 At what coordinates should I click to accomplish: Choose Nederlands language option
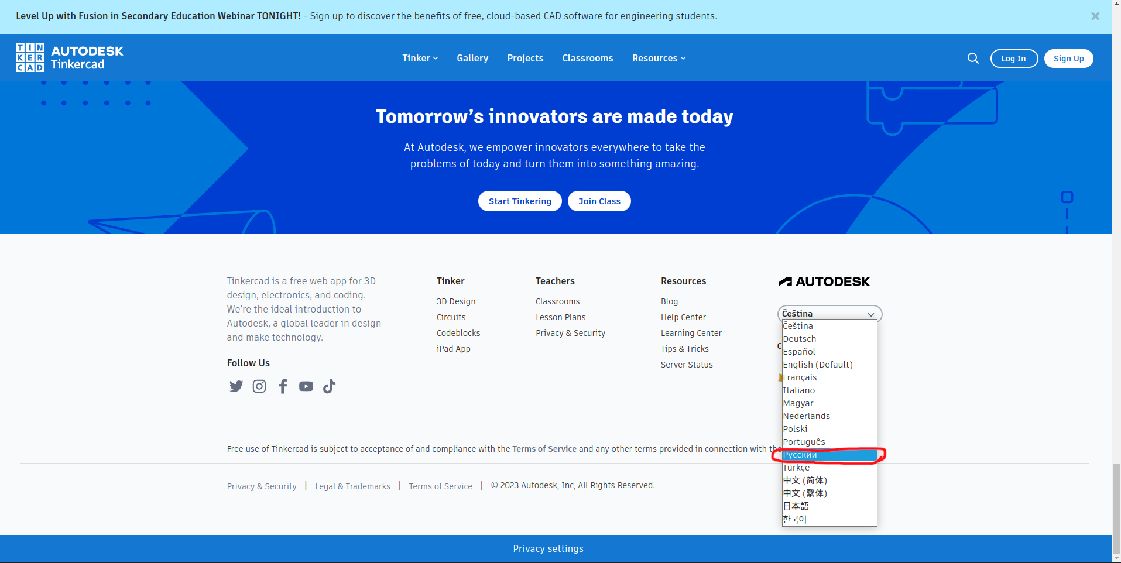829,416
